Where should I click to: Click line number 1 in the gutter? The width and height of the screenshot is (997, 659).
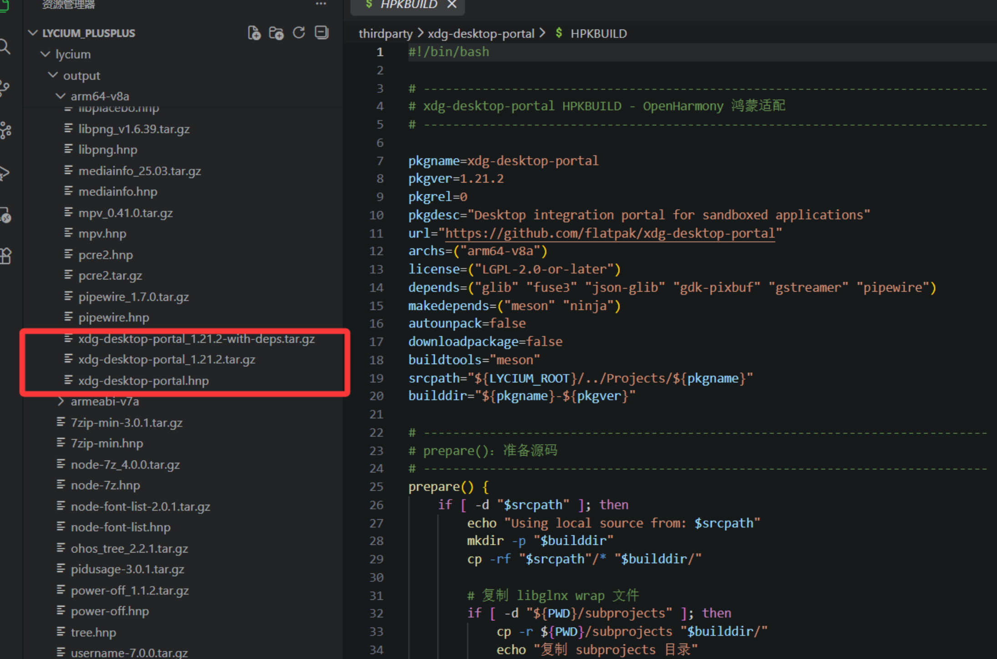(380, 52)
